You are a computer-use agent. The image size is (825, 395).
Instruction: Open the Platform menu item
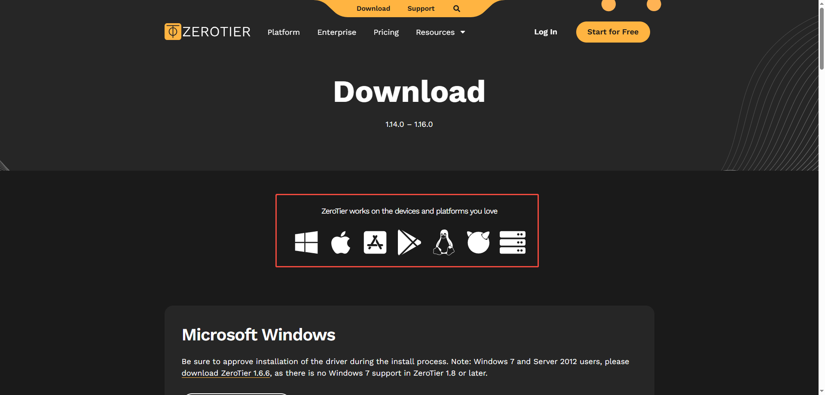click(x=284, y=32)
